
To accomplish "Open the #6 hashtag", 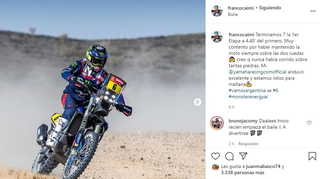I will click(275, 90).
